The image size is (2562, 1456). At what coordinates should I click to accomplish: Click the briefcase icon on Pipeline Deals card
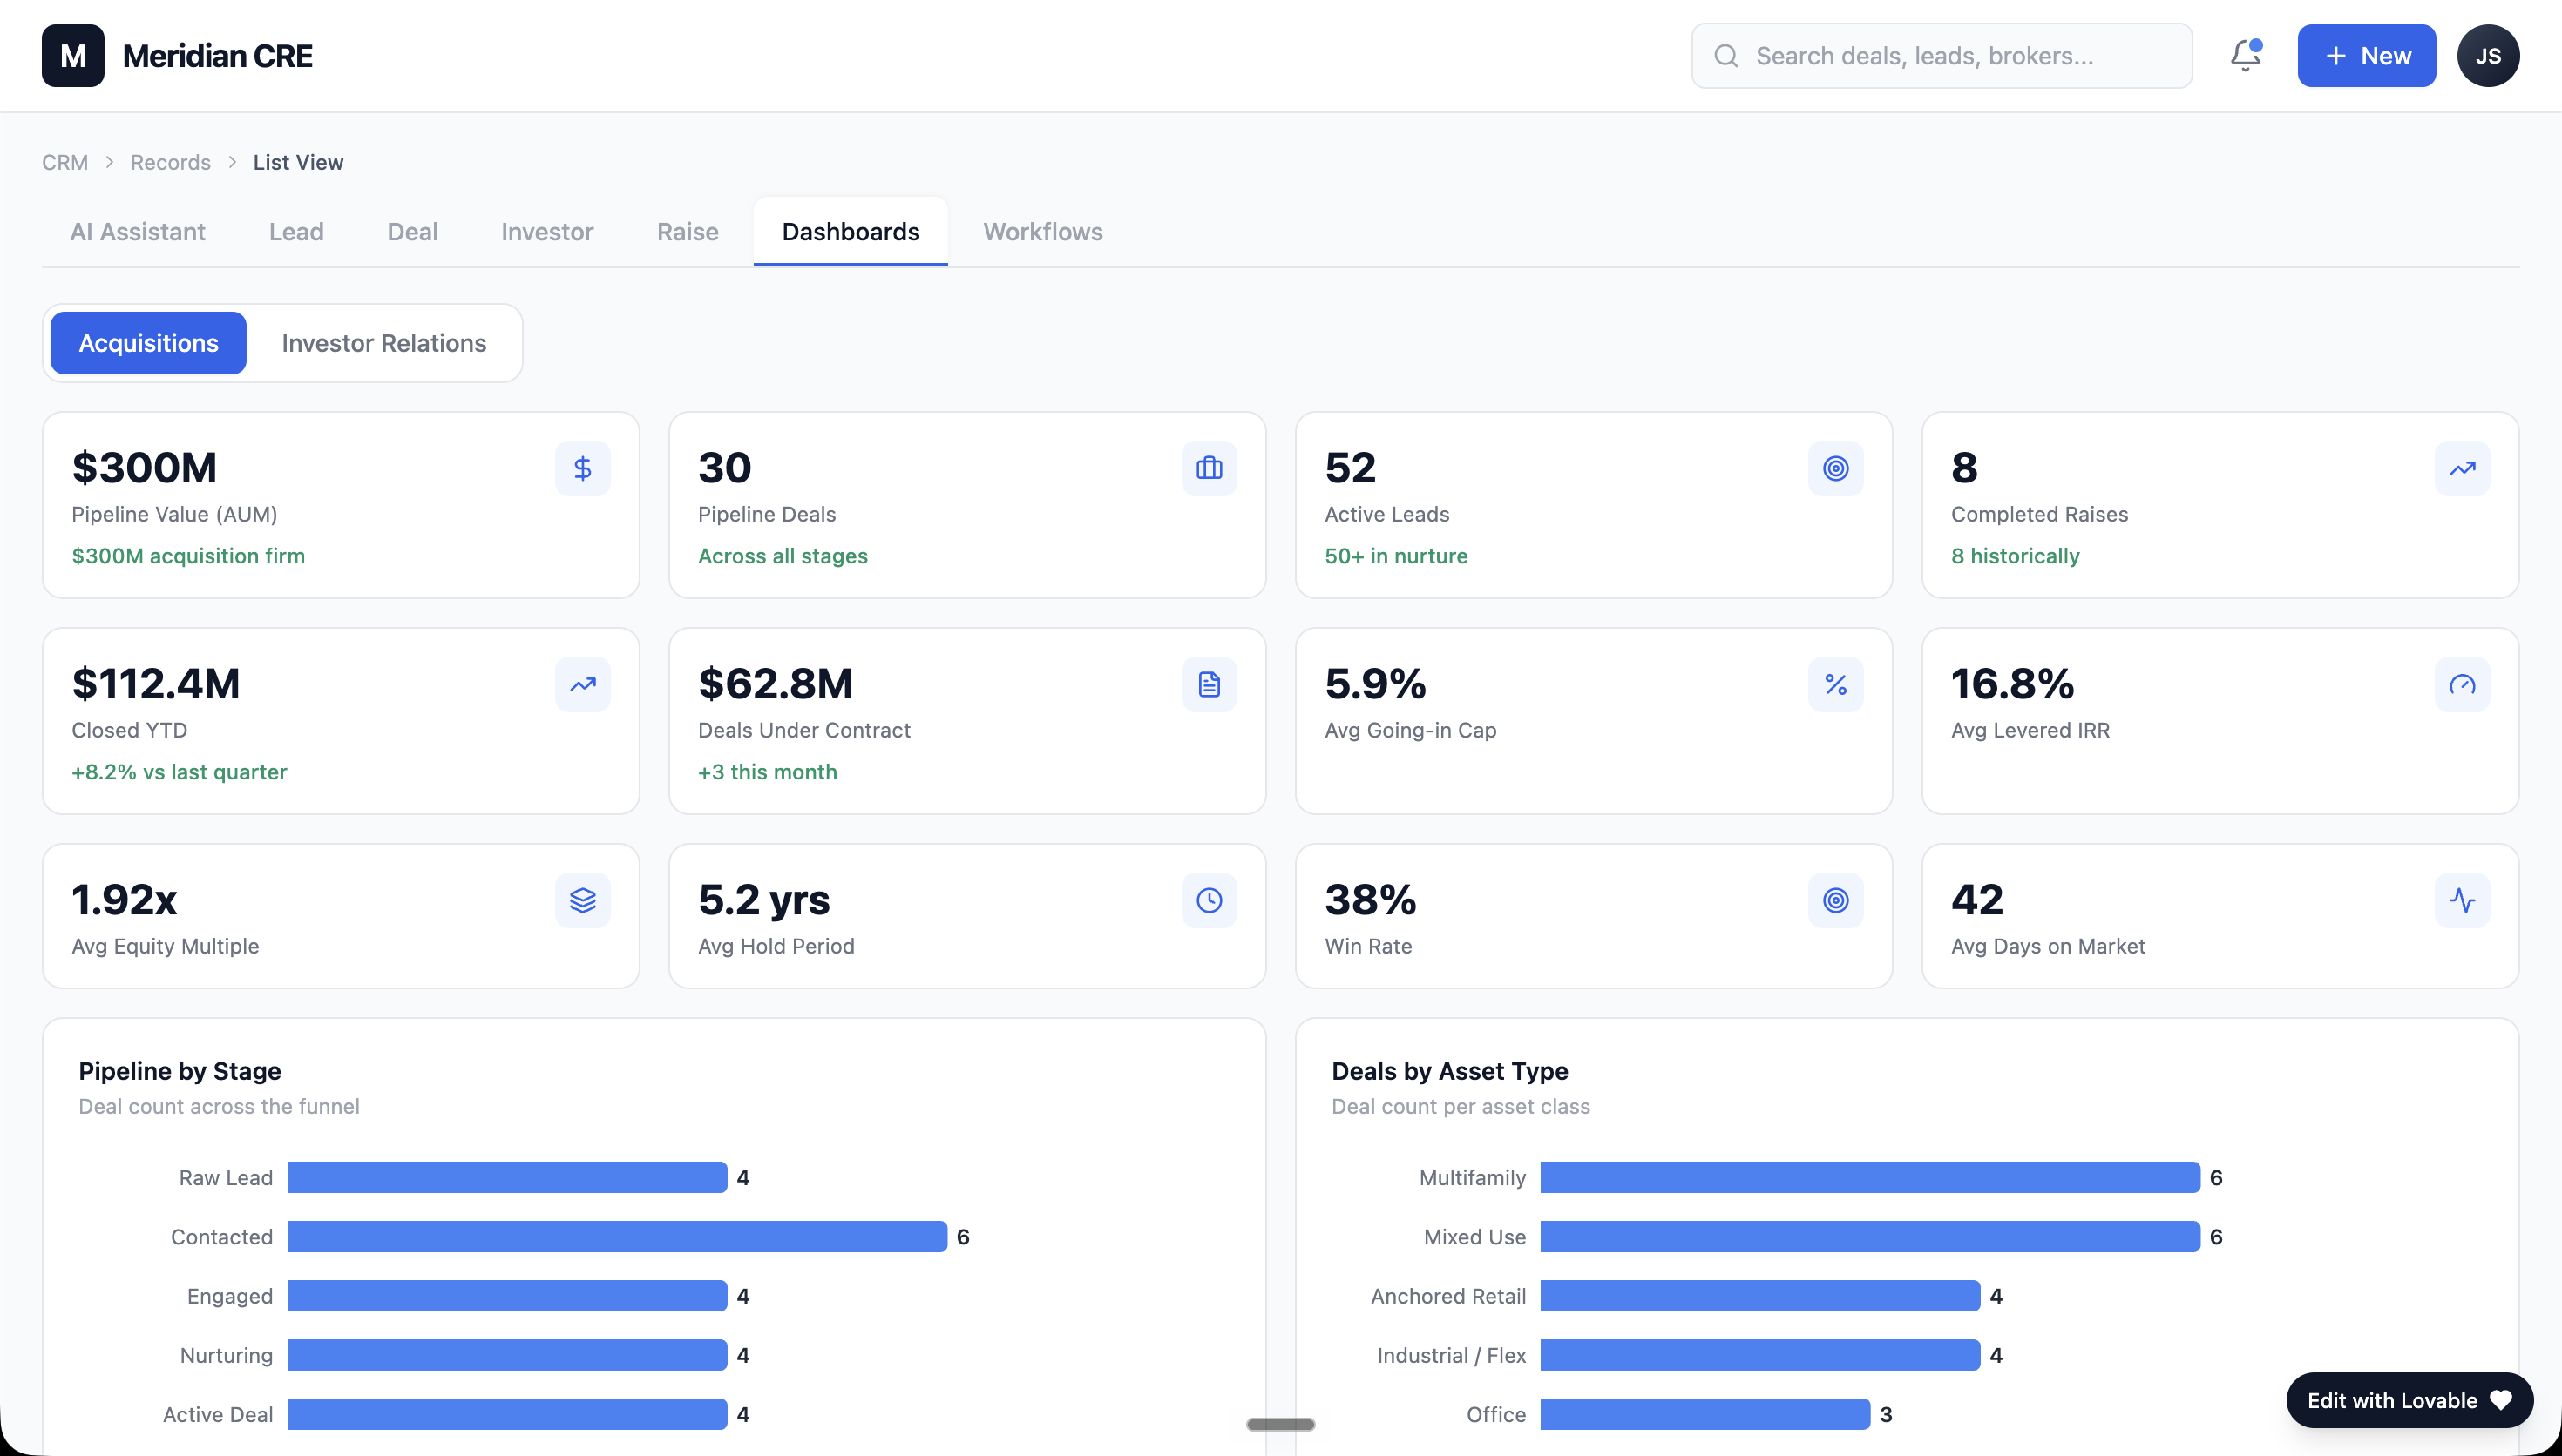pyautogui.click(x=1209, y=468)
